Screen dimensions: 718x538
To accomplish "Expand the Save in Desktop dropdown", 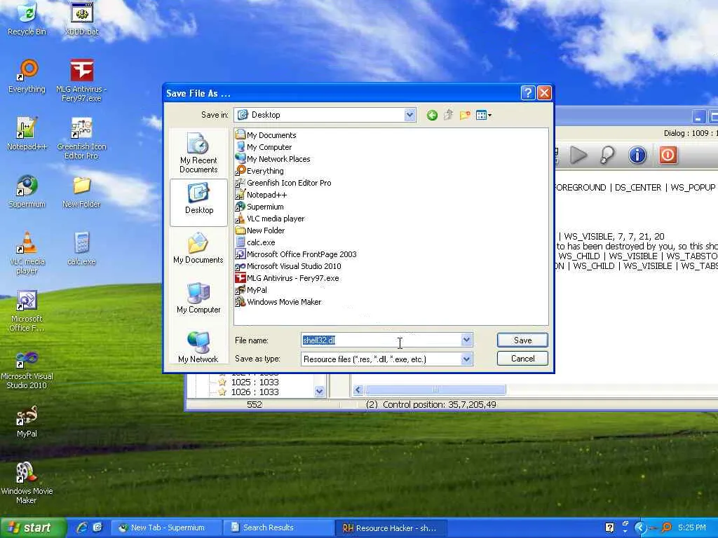I will [409, 115].
